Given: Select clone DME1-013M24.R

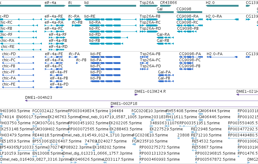Looking at the screenshot, I should [136, 95].
